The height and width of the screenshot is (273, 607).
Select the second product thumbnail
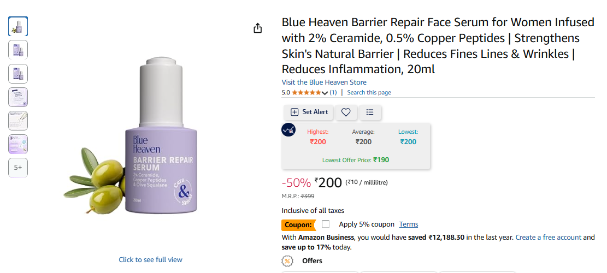coord(18,50)
